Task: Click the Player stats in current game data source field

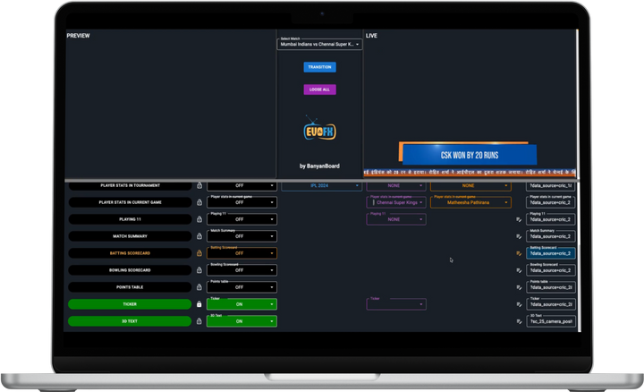Action: (x=550, y=202)
